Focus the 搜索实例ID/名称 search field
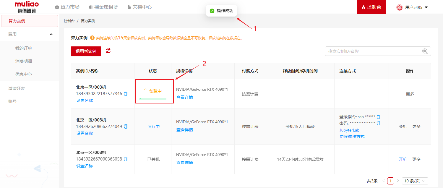 378,51
